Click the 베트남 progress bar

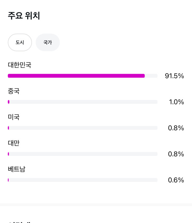pos(83,180)
